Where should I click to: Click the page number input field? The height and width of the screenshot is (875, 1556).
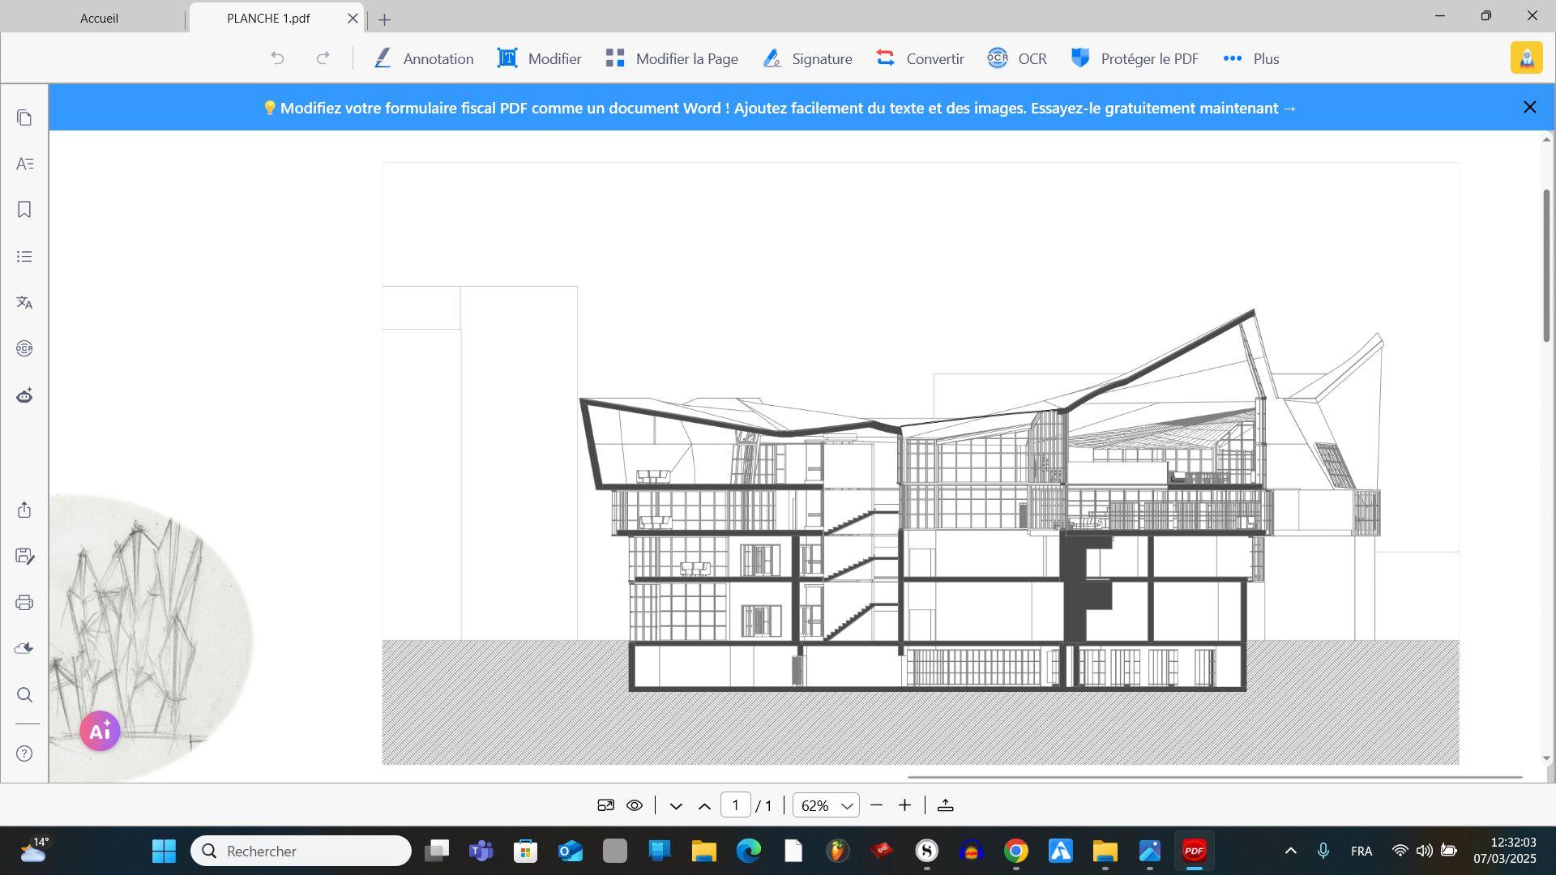click(x=735, y=805)
